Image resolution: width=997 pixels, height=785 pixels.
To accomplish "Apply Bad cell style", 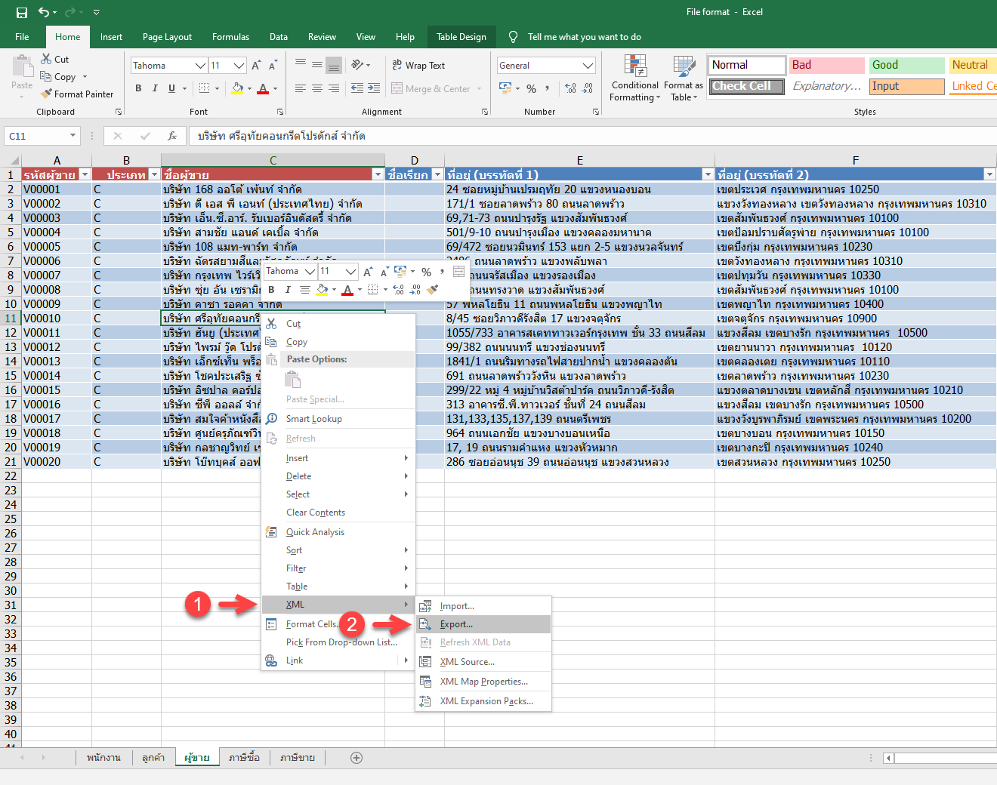I will pos(826,65).
